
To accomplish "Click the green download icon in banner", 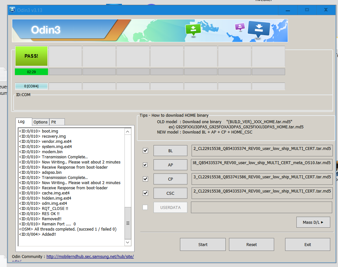I will (193, 30).
